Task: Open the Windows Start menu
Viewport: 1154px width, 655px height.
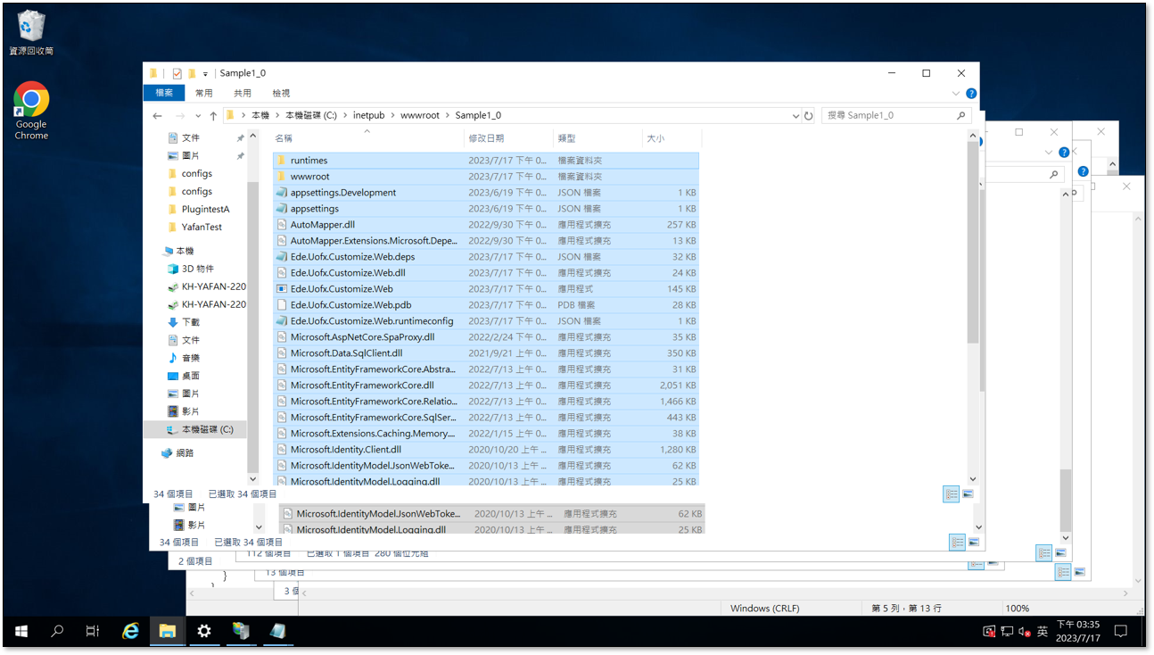Action: (21, 631)
